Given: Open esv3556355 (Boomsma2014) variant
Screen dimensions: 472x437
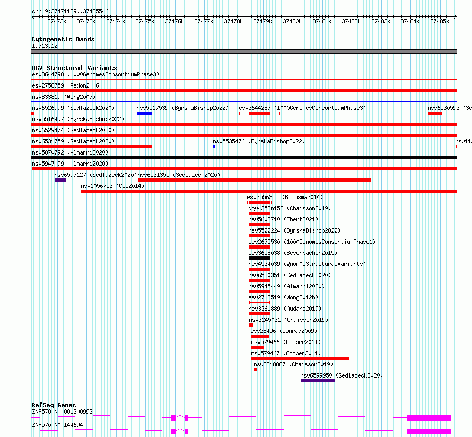Looking at the screenshot, I should click(285, 197).
